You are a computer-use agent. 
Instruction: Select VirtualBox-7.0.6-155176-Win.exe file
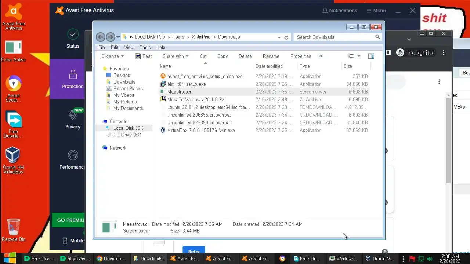[264, 130]
